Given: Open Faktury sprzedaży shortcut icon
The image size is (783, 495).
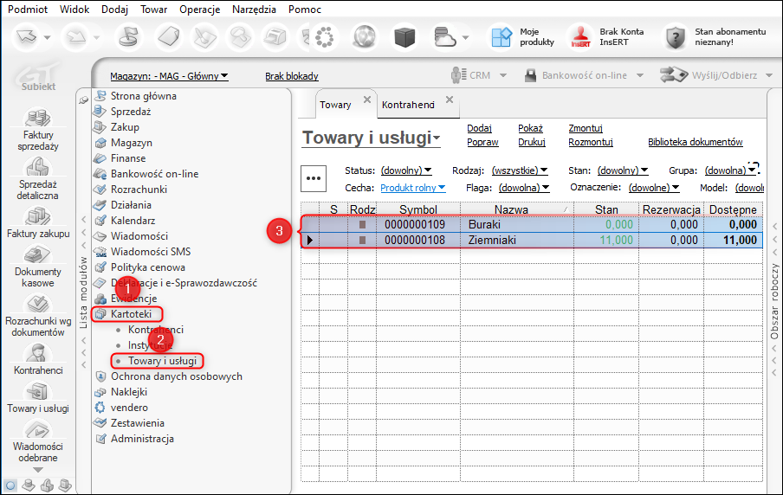Looking at the screenshot, I should (38, 119).
